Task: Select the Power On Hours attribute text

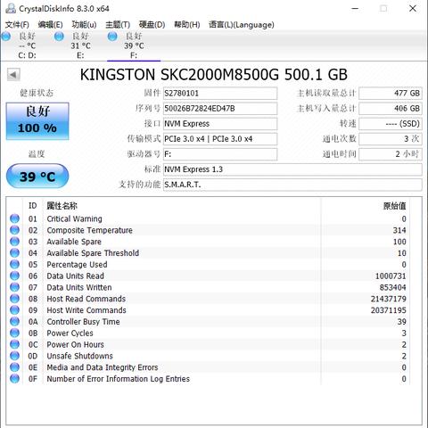Action: coord(75,344)
